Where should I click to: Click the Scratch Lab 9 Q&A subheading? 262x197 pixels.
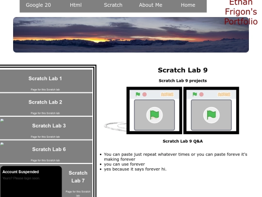[x=182, y=141]
